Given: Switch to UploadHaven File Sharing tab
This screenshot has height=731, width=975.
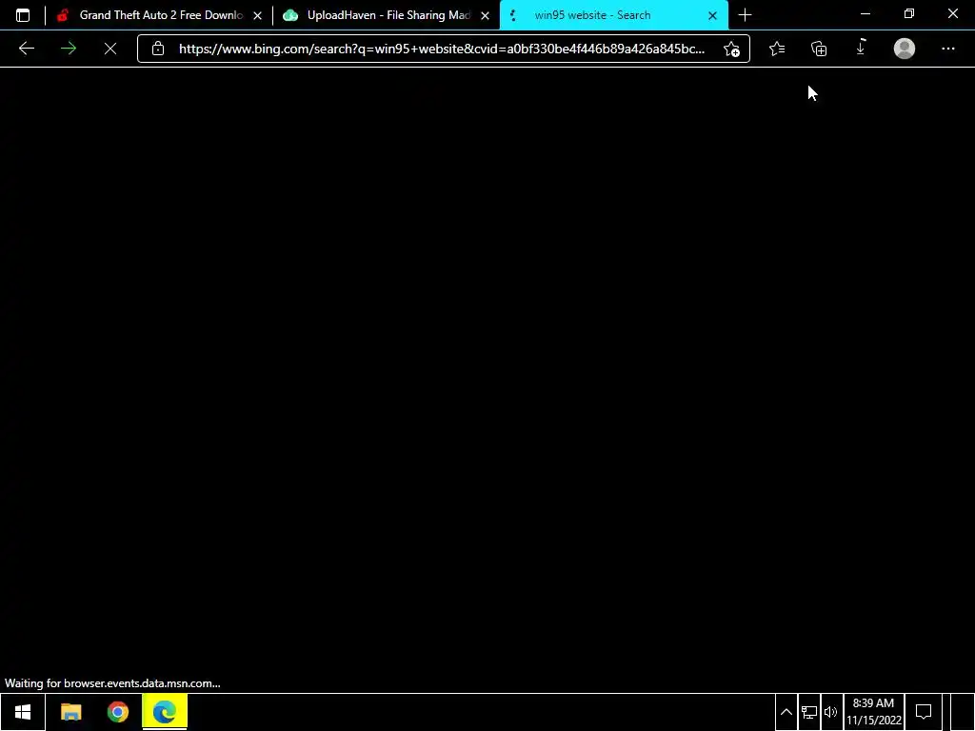Looking at the screenshot, I should (386, 15).
